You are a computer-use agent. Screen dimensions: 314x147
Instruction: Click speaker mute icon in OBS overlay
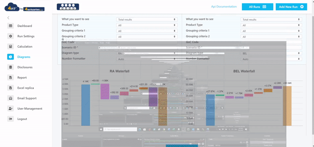pyautogui.click(x=199, y=144)
